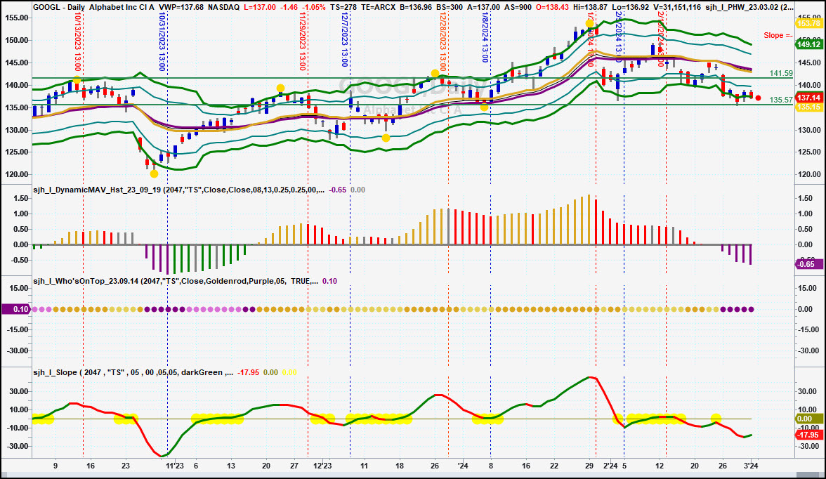Select the 141.59 horizontal level label

click(781, 73)
